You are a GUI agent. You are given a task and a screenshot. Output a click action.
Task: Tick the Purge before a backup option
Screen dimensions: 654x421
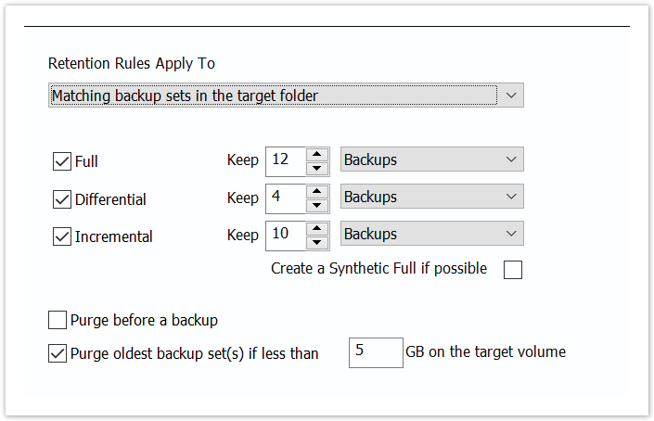tap(57, 321)
